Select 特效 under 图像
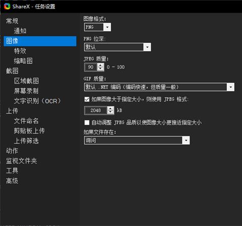242x226 pixels. (20, 51)
